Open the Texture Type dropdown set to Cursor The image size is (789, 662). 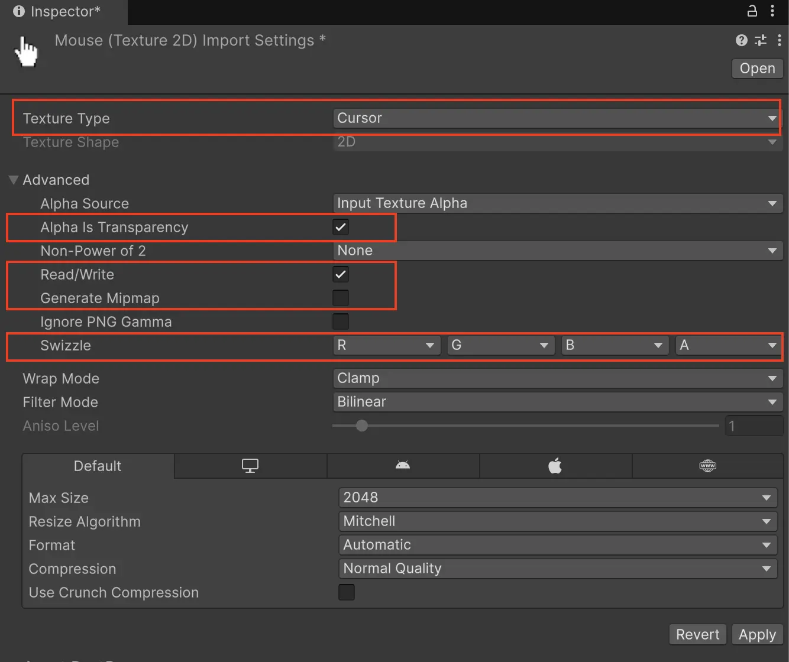557,118
